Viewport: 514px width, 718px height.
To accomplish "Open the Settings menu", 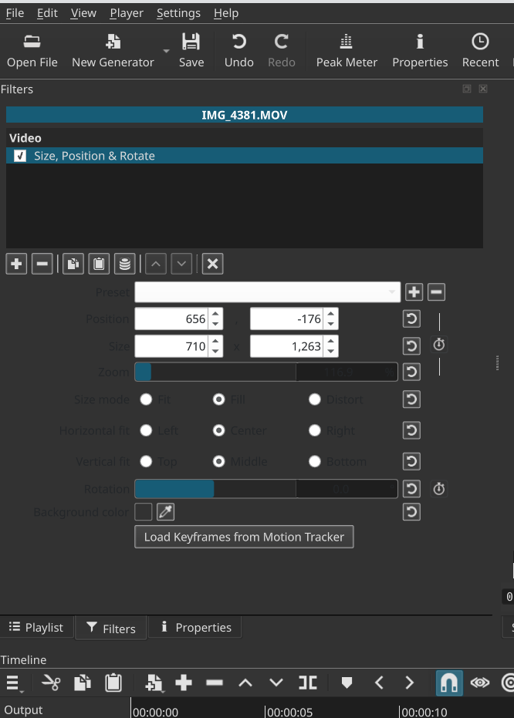I will (178, 13).
